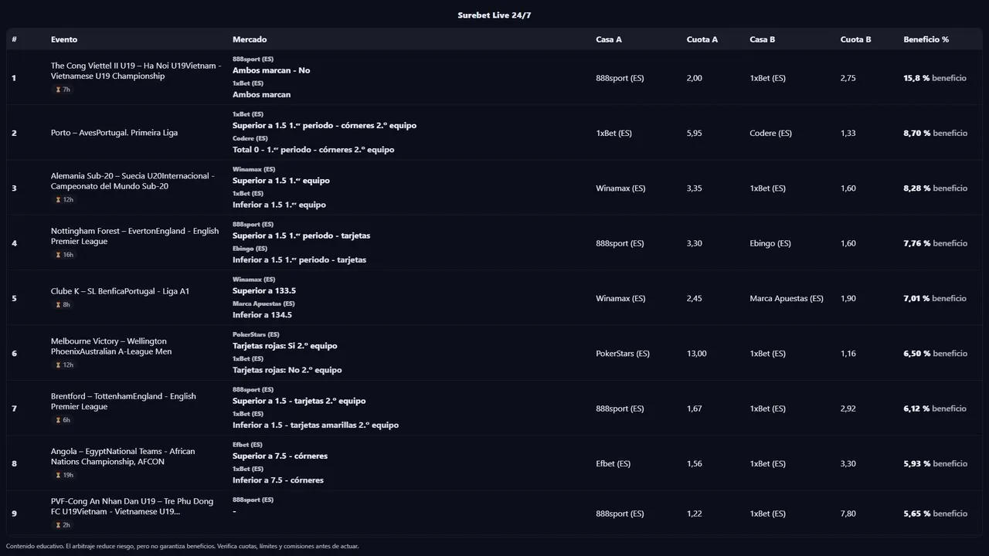Click the hourglass icon under Melbourne Victory event
The height and width of the screenshot is (556, 989).
(58, 365)
